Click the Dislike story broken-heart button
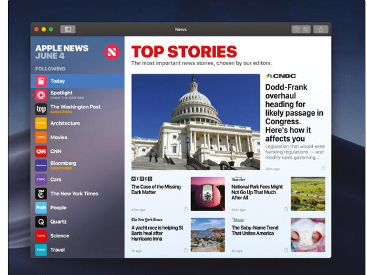Viewport: 367px width, 275px height. tap(306, 29)
